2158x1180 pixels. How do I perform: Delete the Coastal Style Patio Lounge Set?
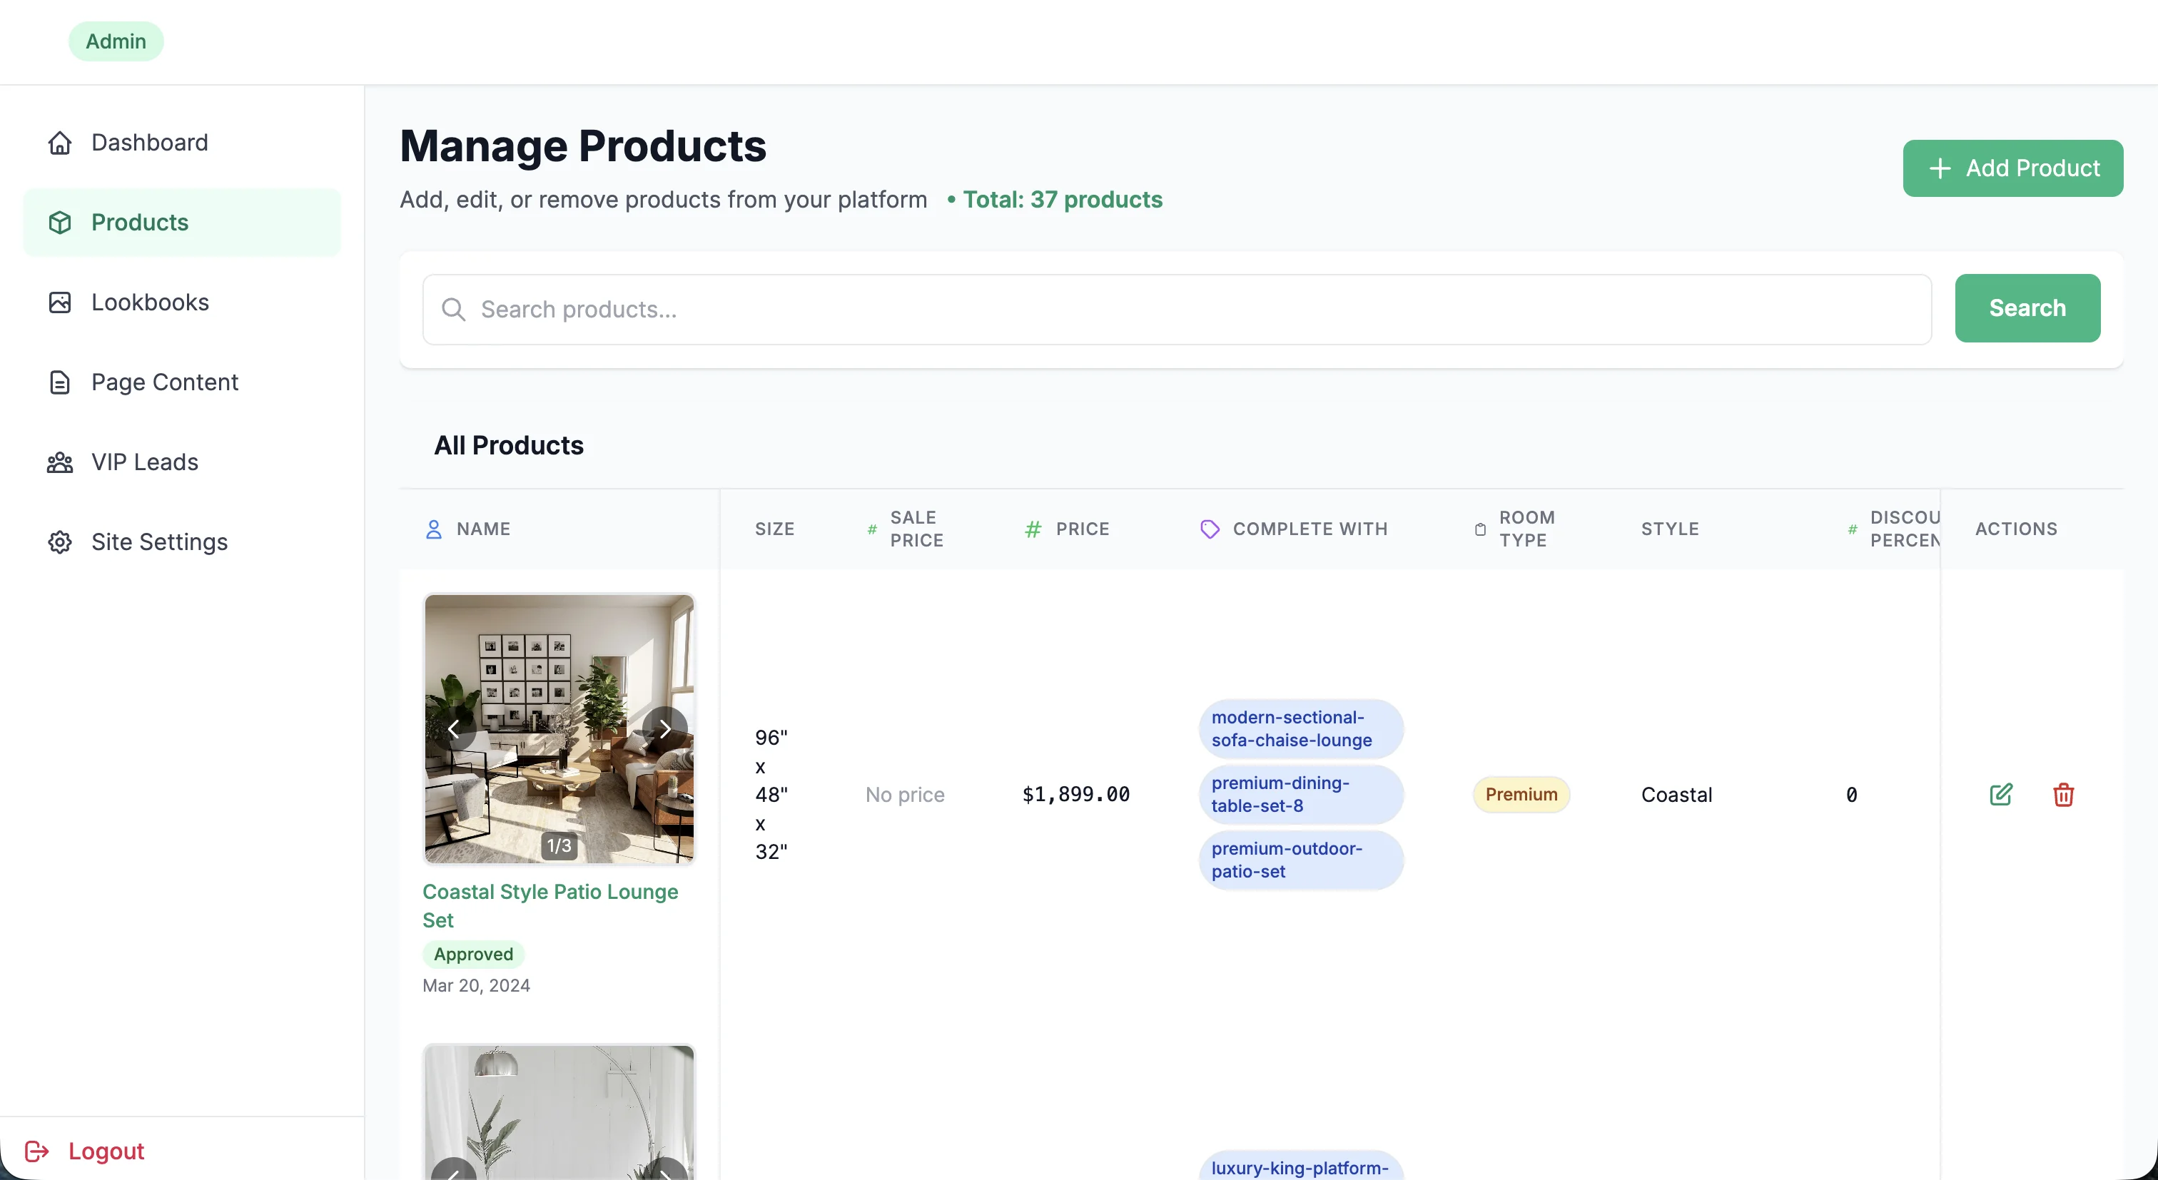(x=2063, y=794)
